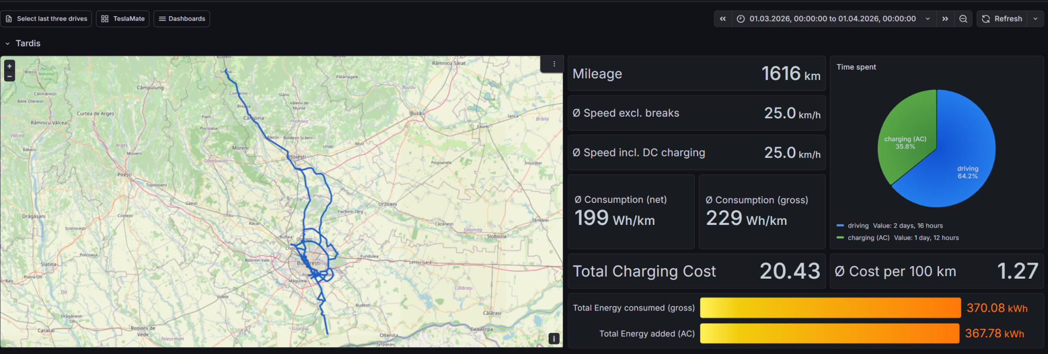Open the refresh interval dropdown arrow
The height and width of the screenshot is (354, 1048).
pyautogui.click(x=1035, y=19)
